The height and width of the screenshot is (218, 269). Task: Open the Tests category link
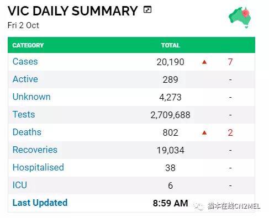click(24, 114)
